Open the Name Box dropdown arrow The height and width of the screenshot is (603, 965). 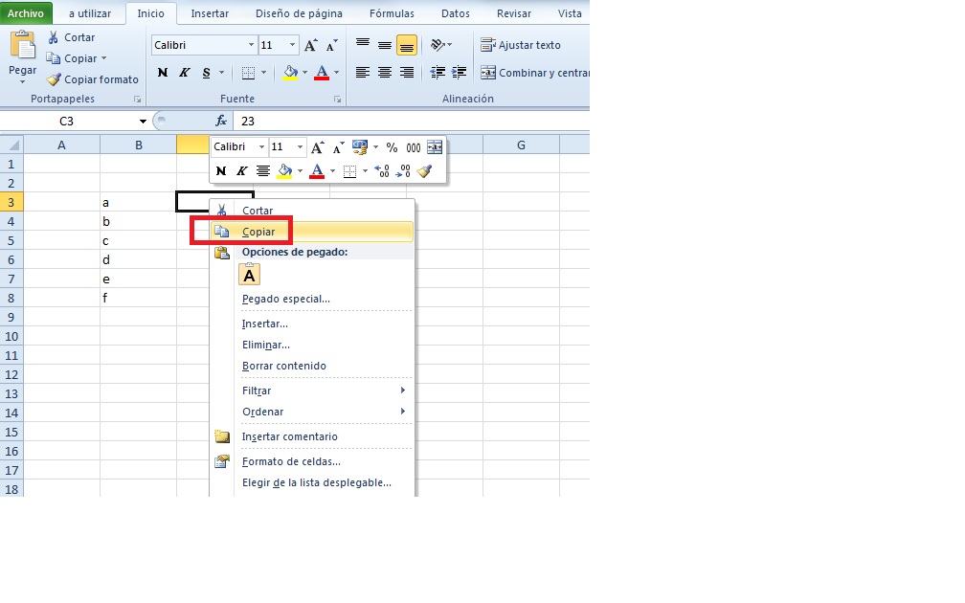[x=143, y=122]
